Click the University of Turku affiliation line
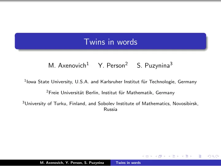This screenshot has width=221, height=166. (x=110, y=106)
